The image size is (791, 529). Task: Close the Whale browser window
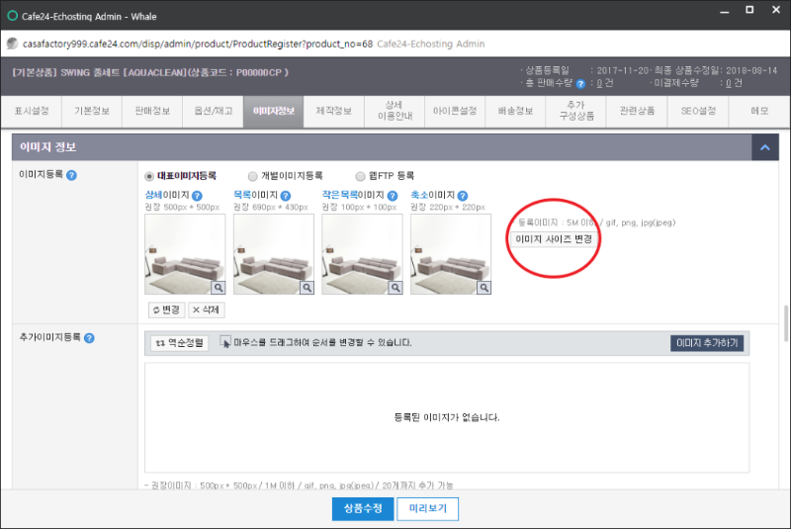776,10
